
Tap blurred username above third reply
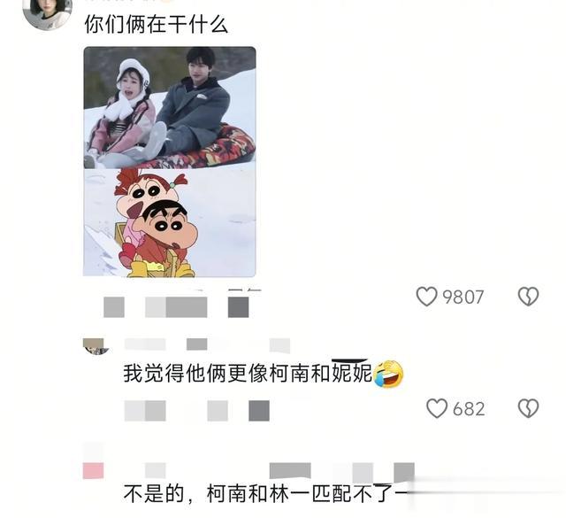click(279, 471)
